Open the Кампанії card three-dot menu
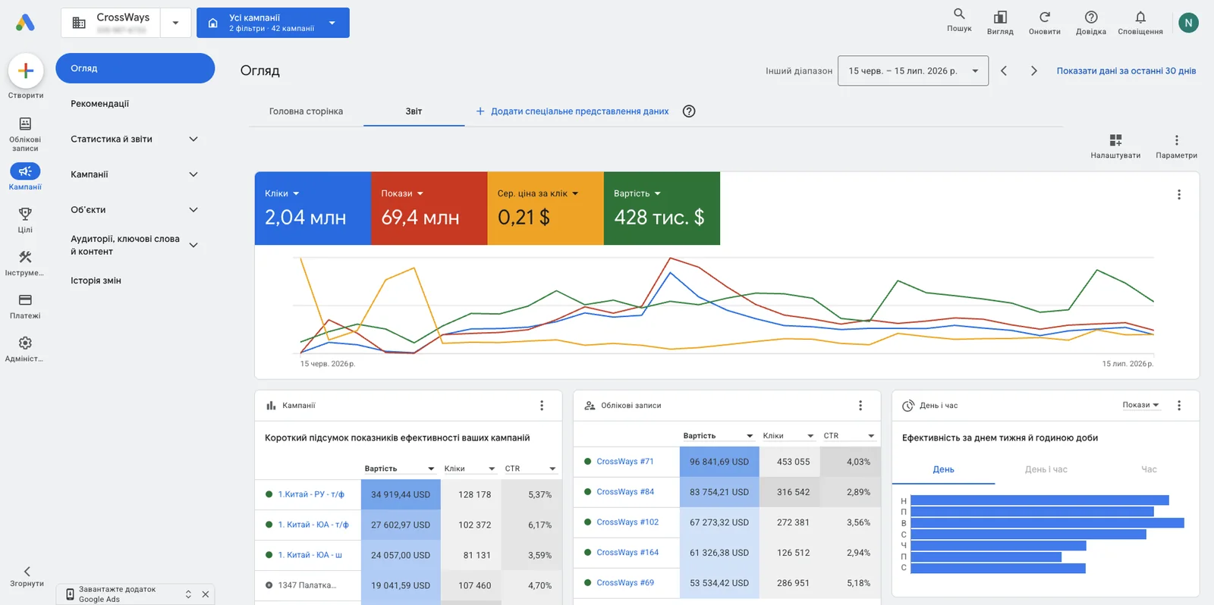The image size is (1214, 605). (542, 406)
